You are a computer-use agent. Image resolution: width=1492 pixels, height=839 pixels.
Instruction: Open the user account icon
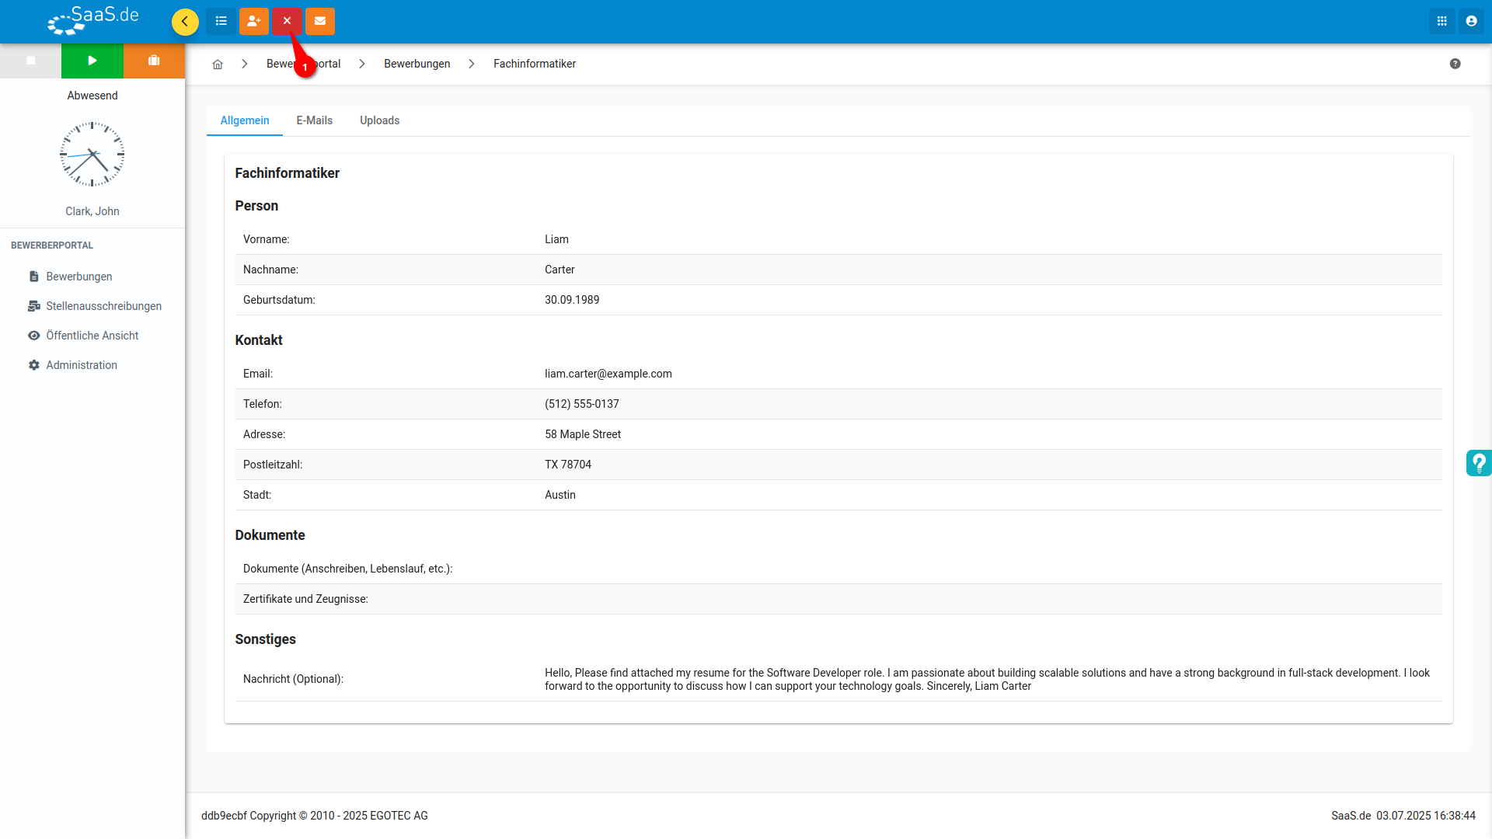click(1472, 22)
